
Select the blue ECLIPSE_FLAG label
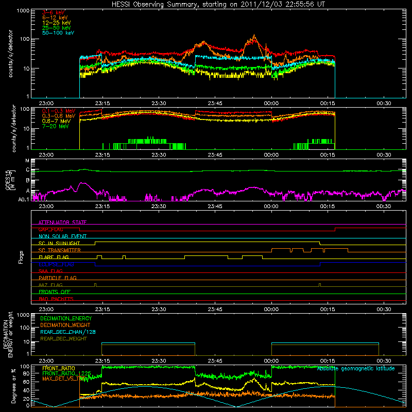(x=57, y=264)
